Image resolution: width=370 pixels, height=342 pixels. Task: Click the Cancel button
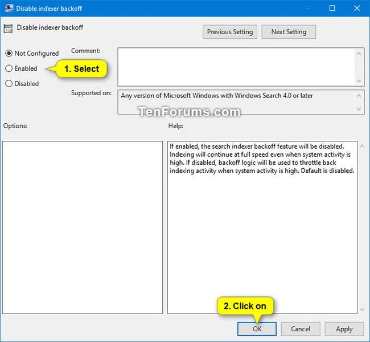point(301,329)
